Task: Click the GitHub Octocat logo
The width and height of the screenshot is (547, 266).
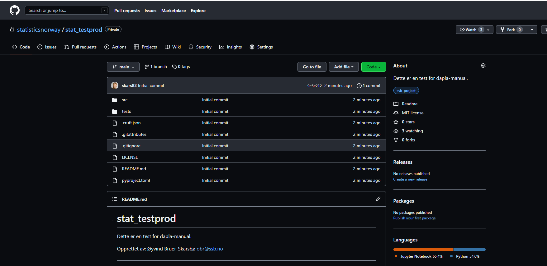Action: (15, 10)
